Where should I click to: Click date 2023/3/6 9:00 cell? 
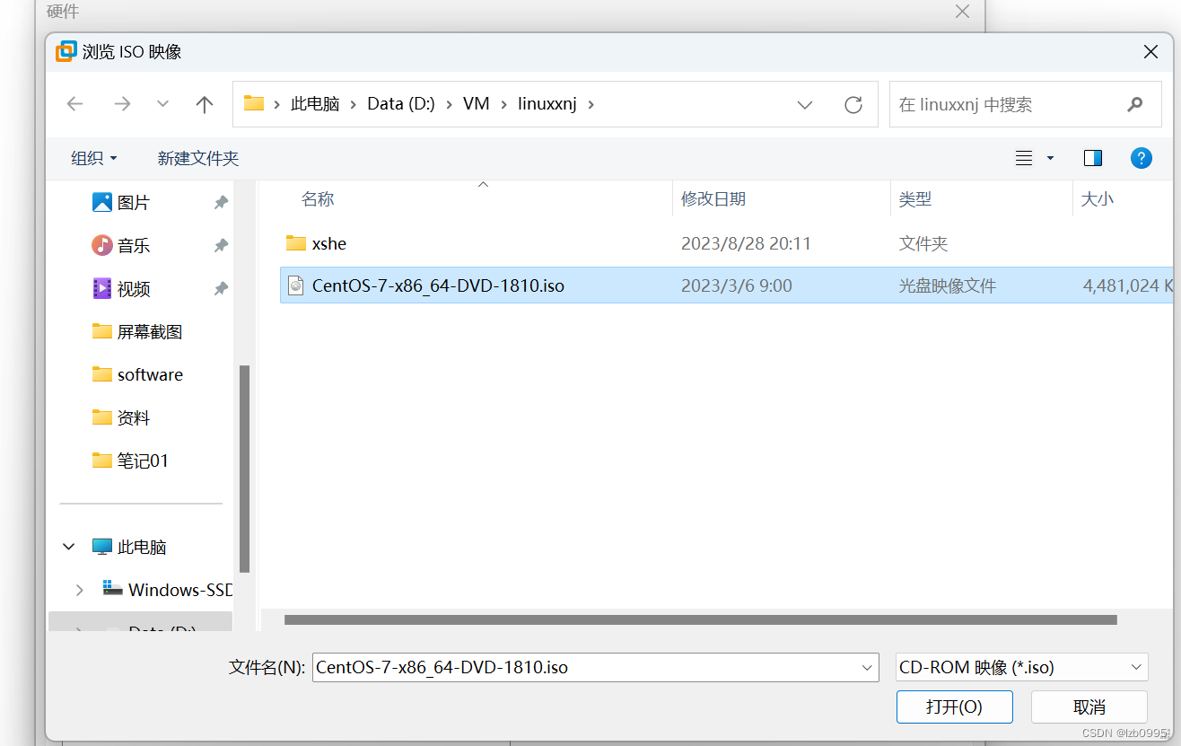pos(737,286)
